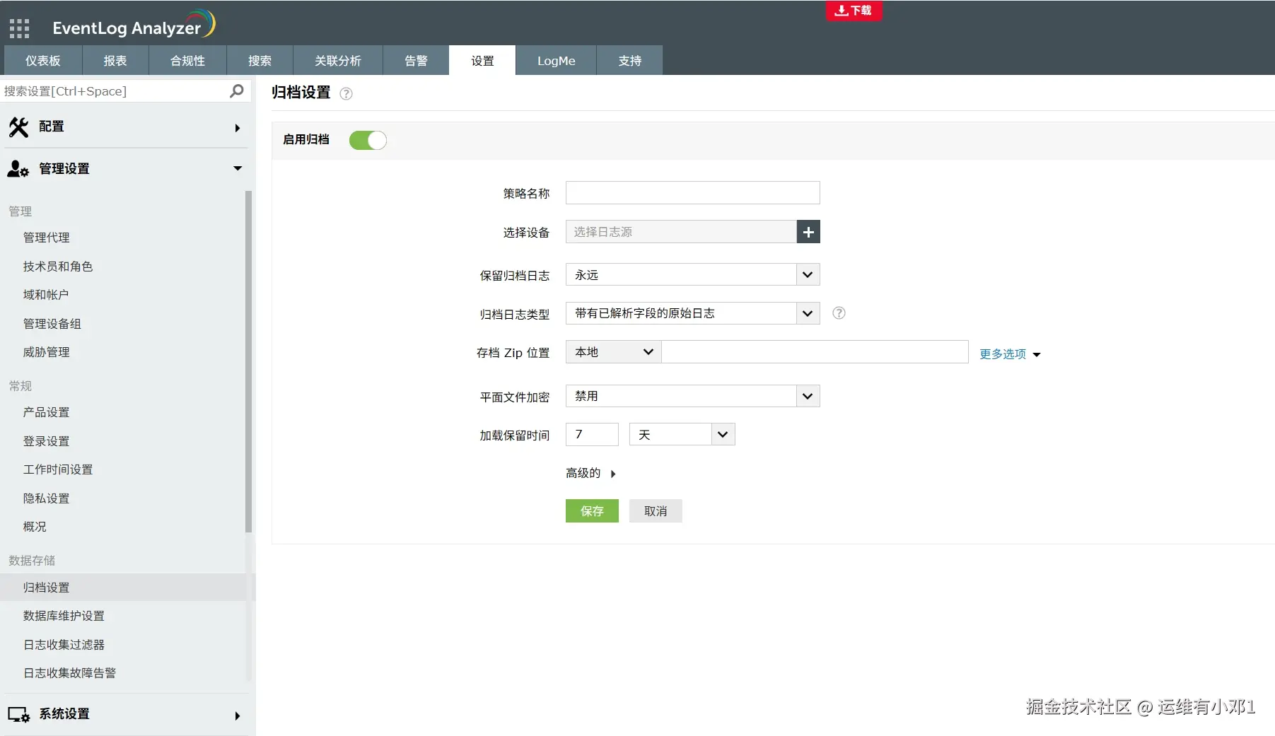Switch to the 支持 tab
Image resolution: width=1275 pixels, height=736 pixels.
point(629,61)
